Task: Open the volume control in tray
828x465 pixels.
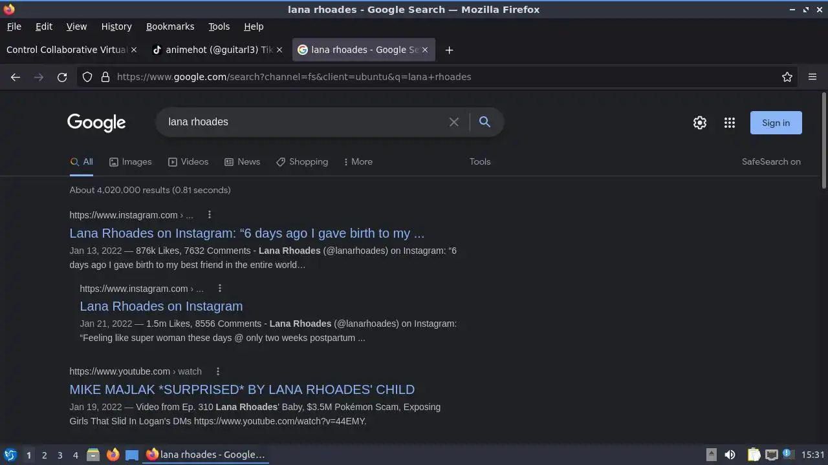Action: click(730, 455)
